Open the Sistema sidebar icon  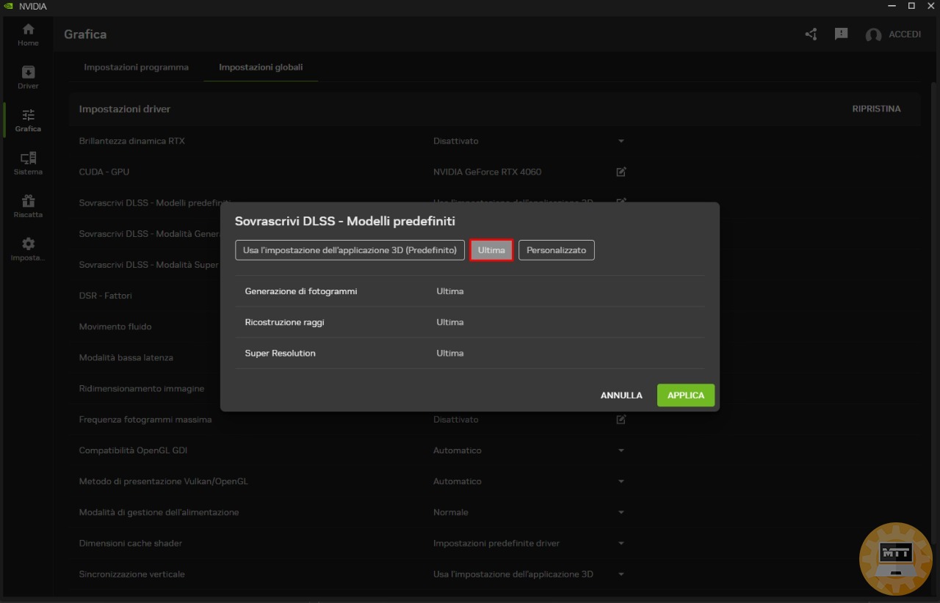[x=28, y=163]
